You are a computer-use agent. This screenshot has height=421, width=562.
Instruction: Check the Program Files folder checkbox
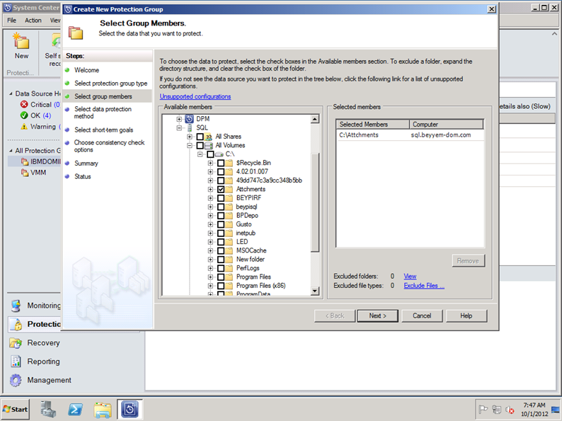(x=221, y=277)
